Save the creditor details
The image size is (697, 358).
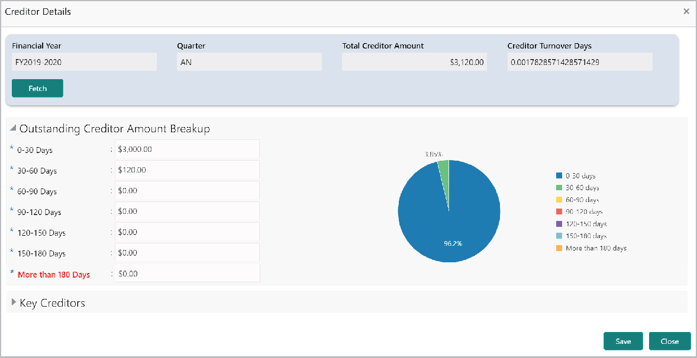pyautogui.click(x=623, y=341)
